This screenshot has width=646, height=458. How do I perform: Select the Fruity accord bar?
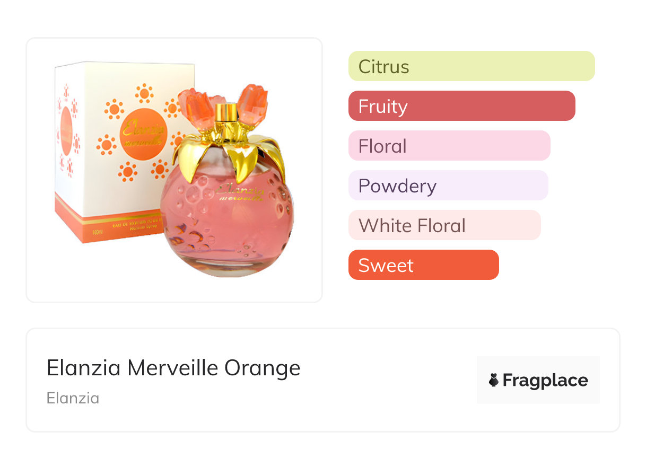(x=461, y=106)
